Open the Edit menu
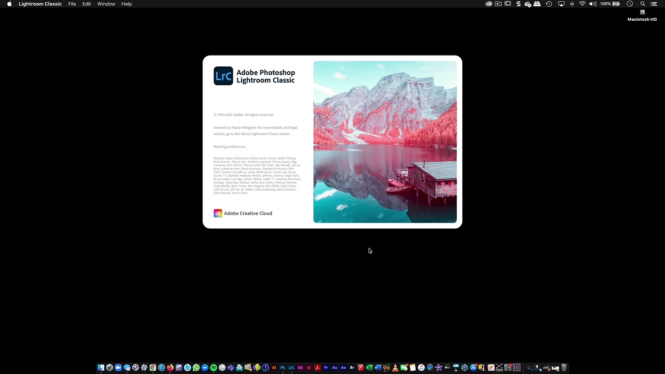The width and height of the screenshot is (665, 374). (x=87, y=4)
